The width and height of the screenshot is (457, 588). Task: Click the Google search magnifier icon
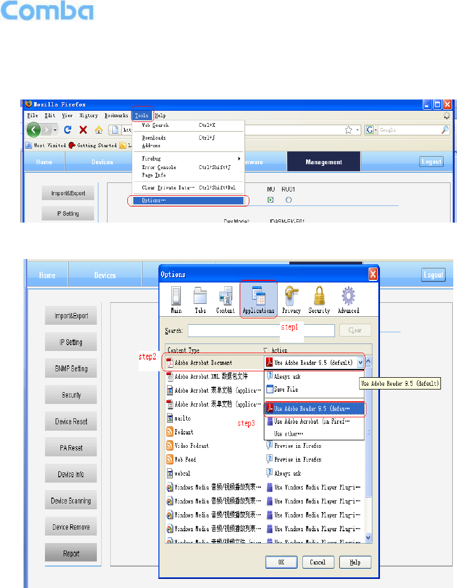(445, 130)
